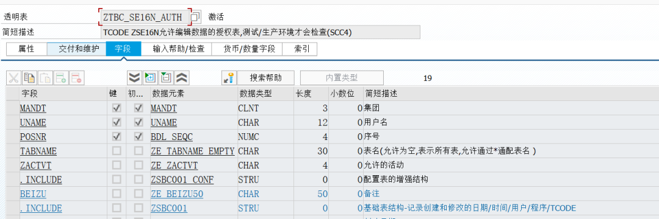Click the NUMC data type cell
This screenshot has height=219, width=659.
(x=265, y=137)
